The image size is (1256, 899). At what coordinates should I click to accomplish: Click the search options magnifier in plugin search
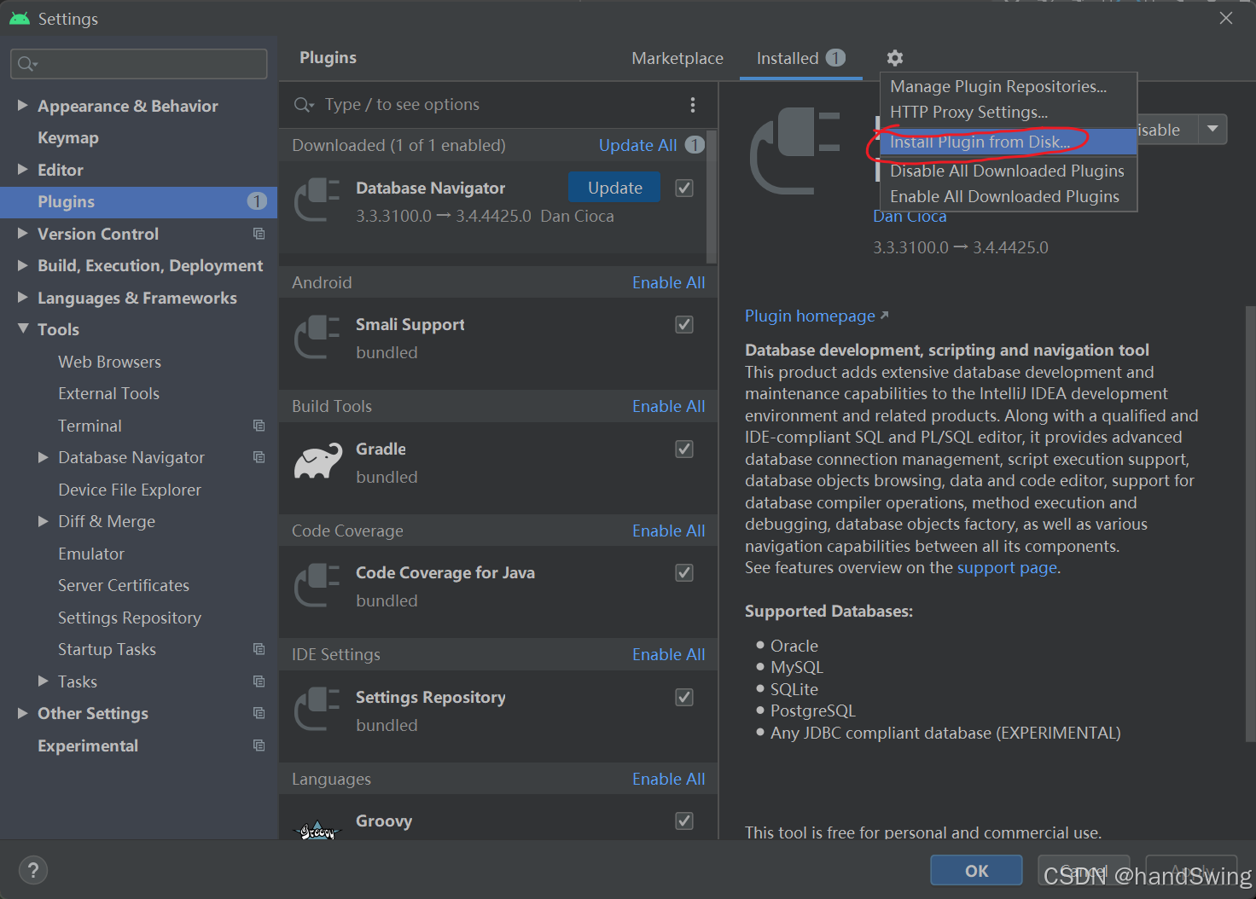click(x=304, y=105)
